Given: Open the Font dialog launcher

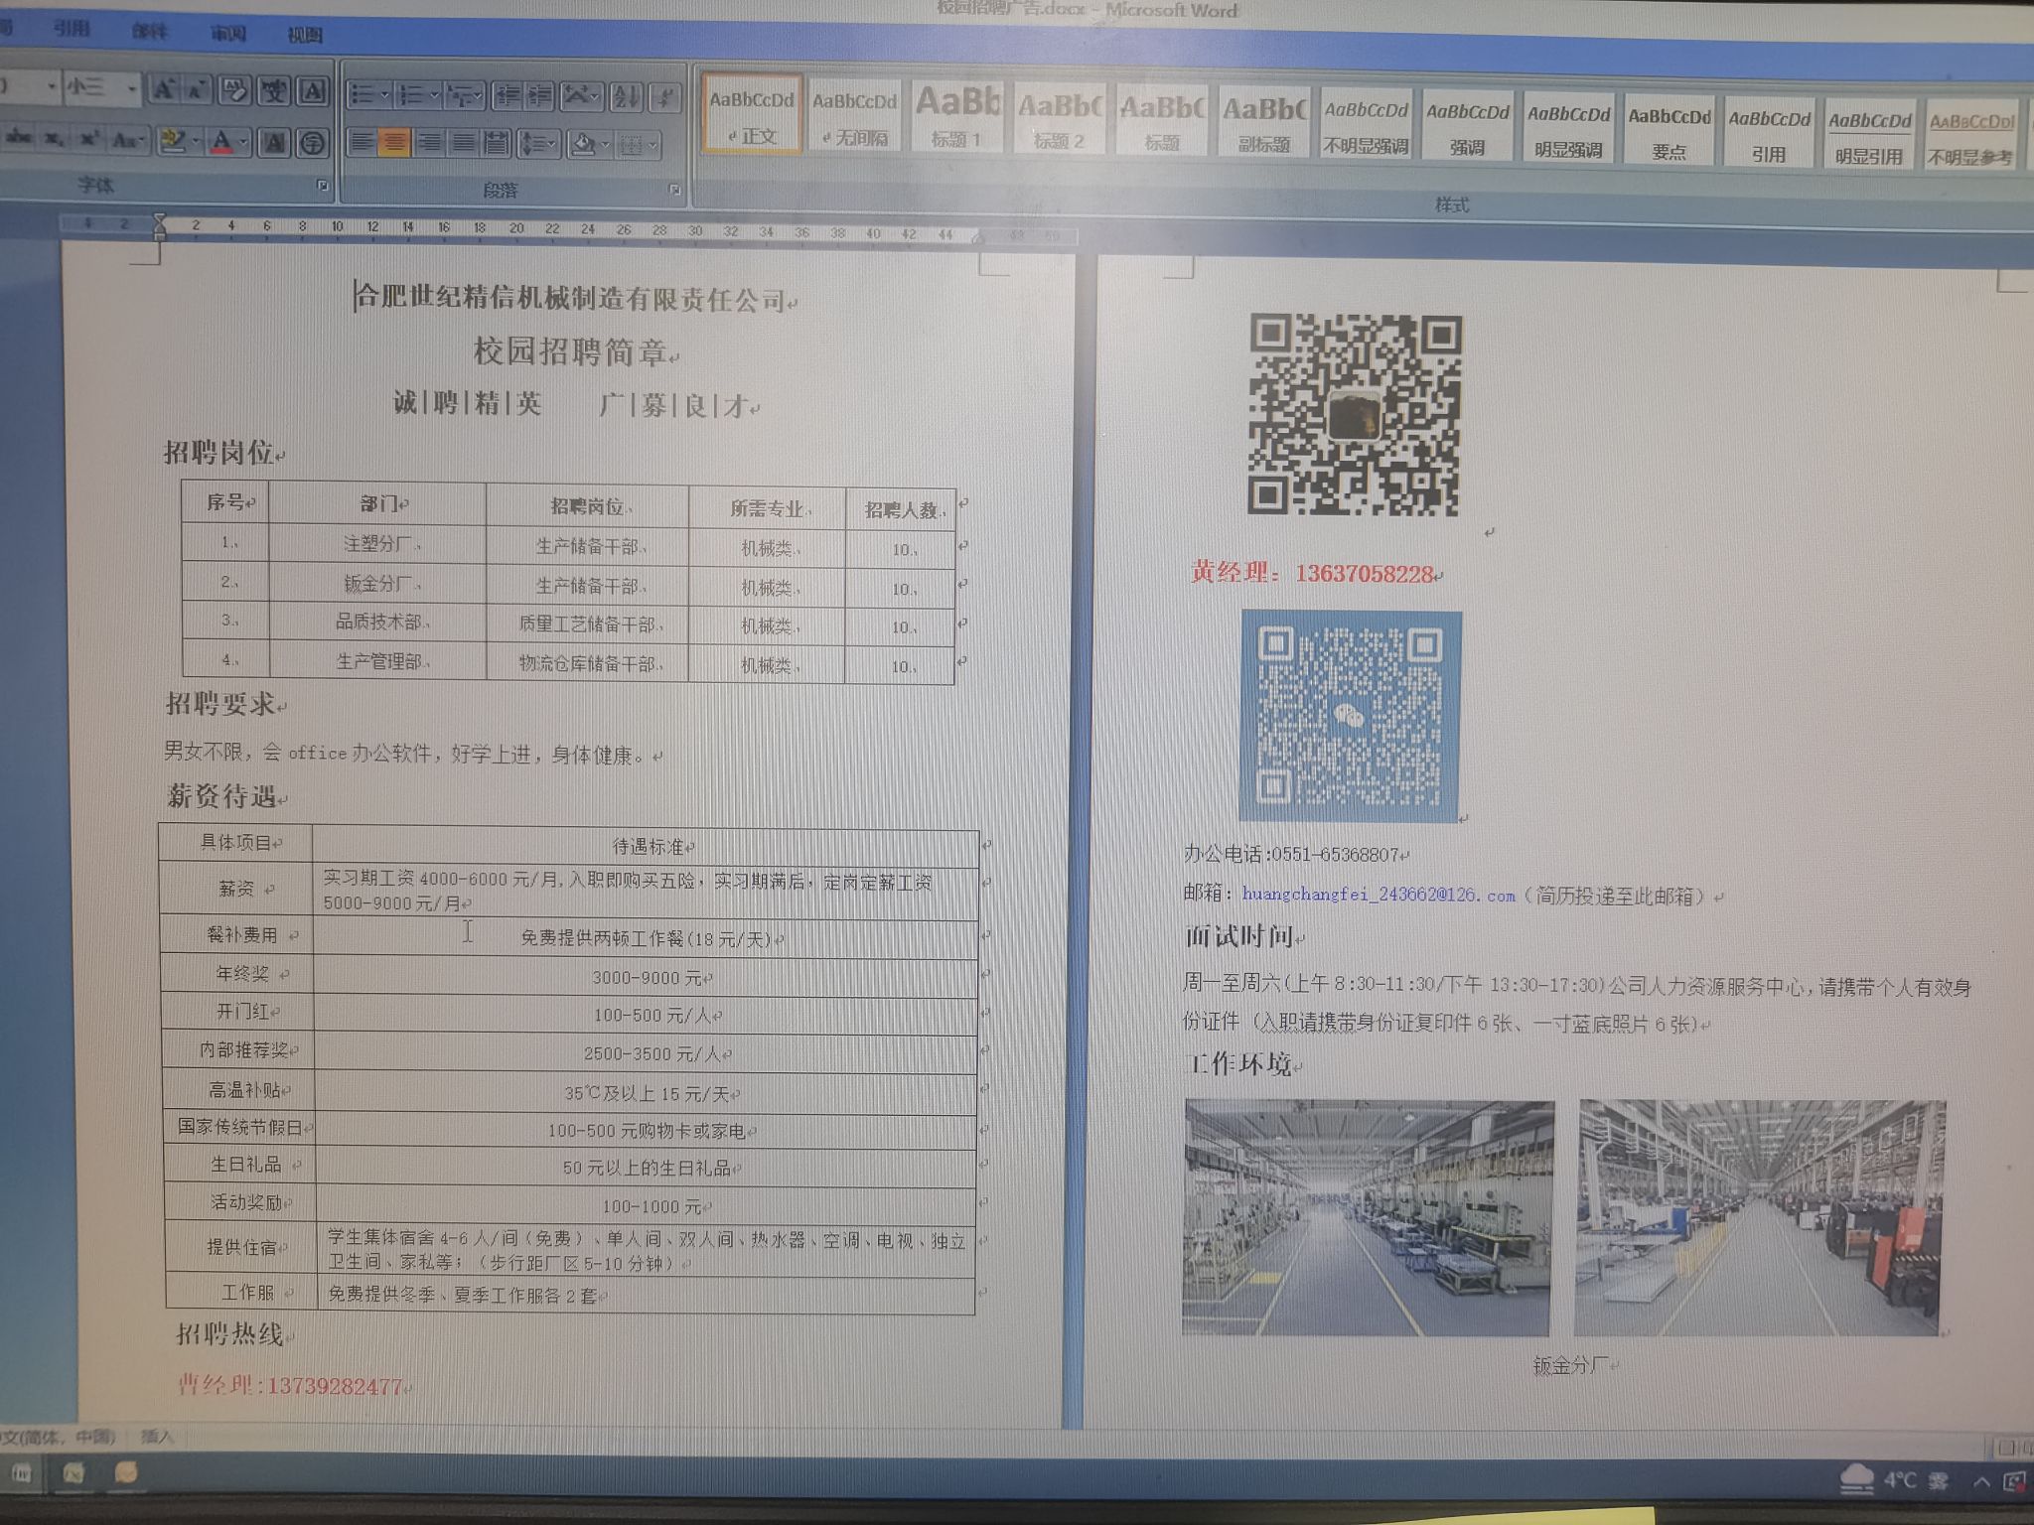Looking at the screenshot, I should (x=323, y=186).
